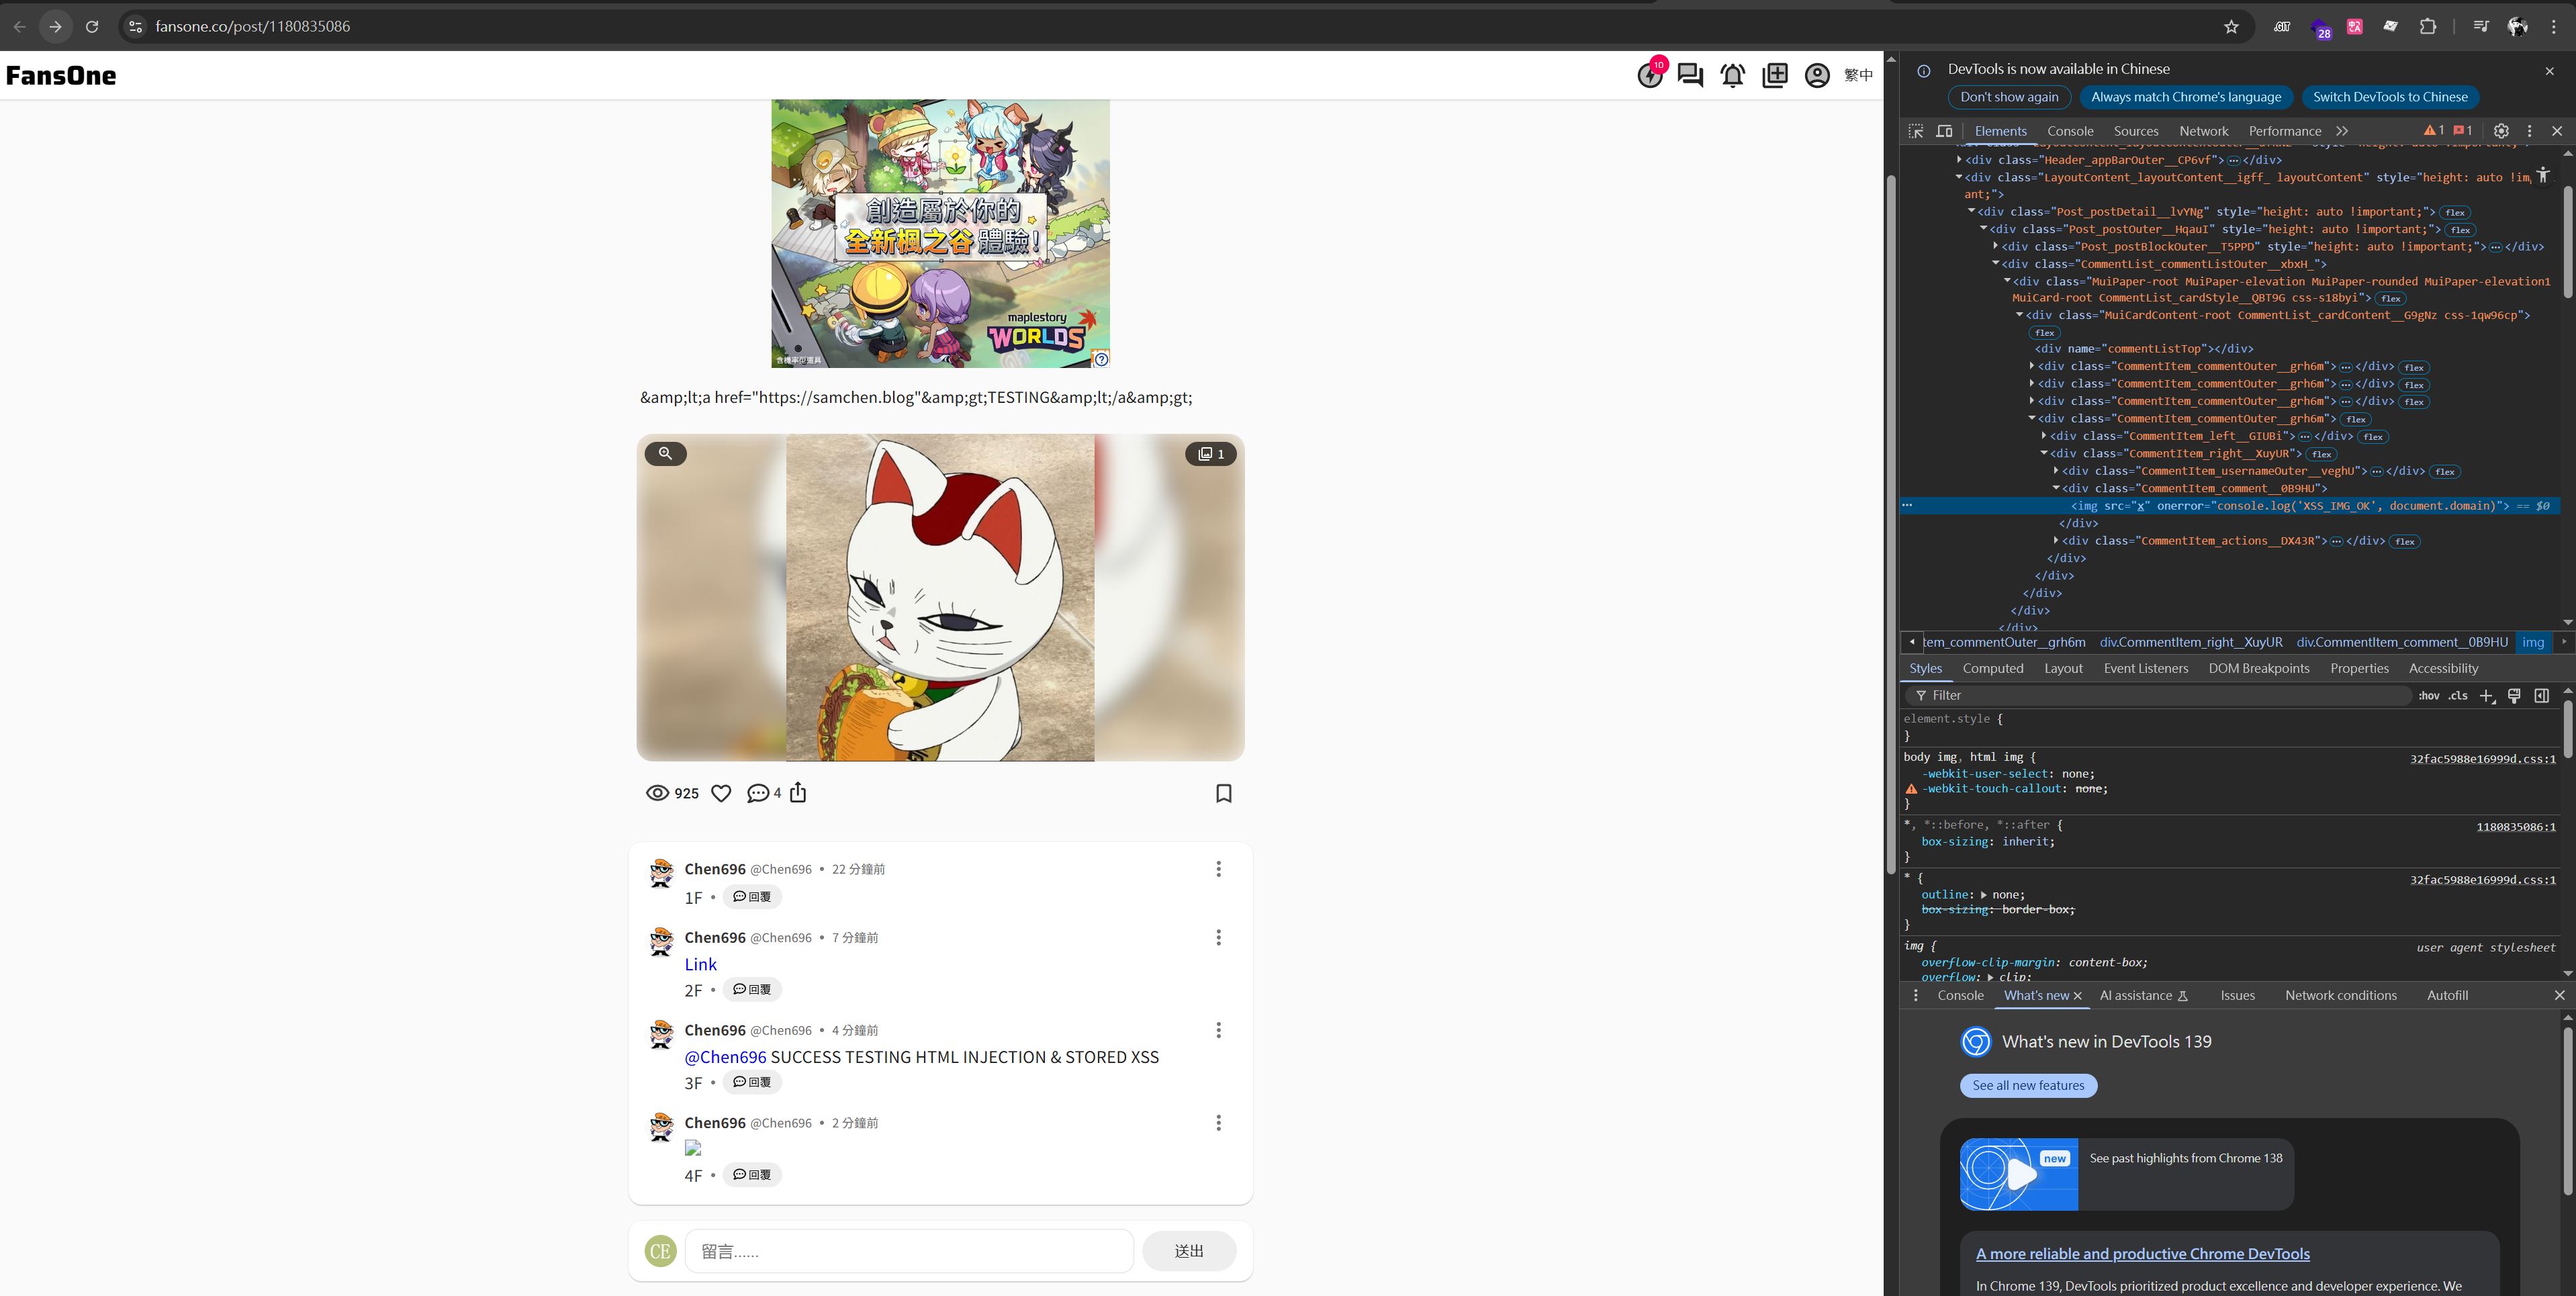
Task: Toggle the :hov element state panel
Action: click(2429, 696)
